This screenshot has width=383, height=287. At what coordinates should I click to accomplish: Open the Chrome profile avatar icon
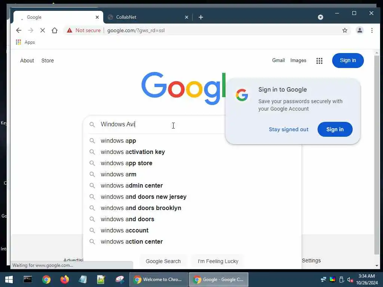359,30
